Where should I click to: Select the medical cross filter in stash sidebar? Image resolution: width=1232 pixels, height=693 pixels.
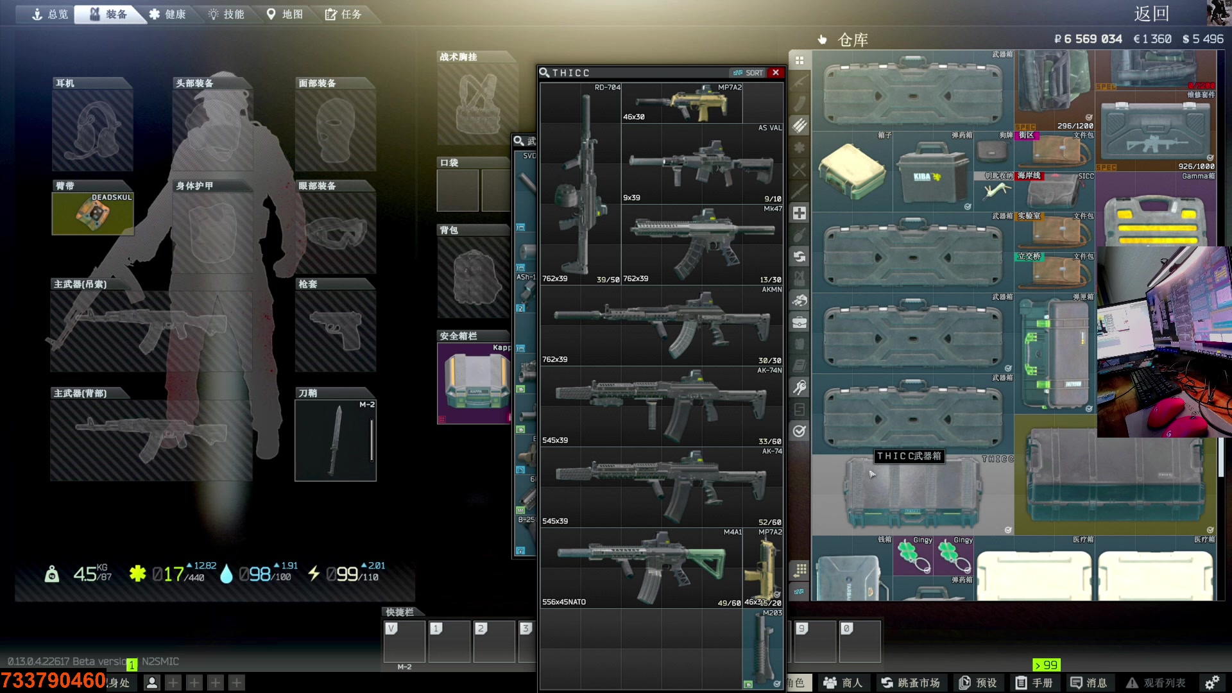point(800,212)
